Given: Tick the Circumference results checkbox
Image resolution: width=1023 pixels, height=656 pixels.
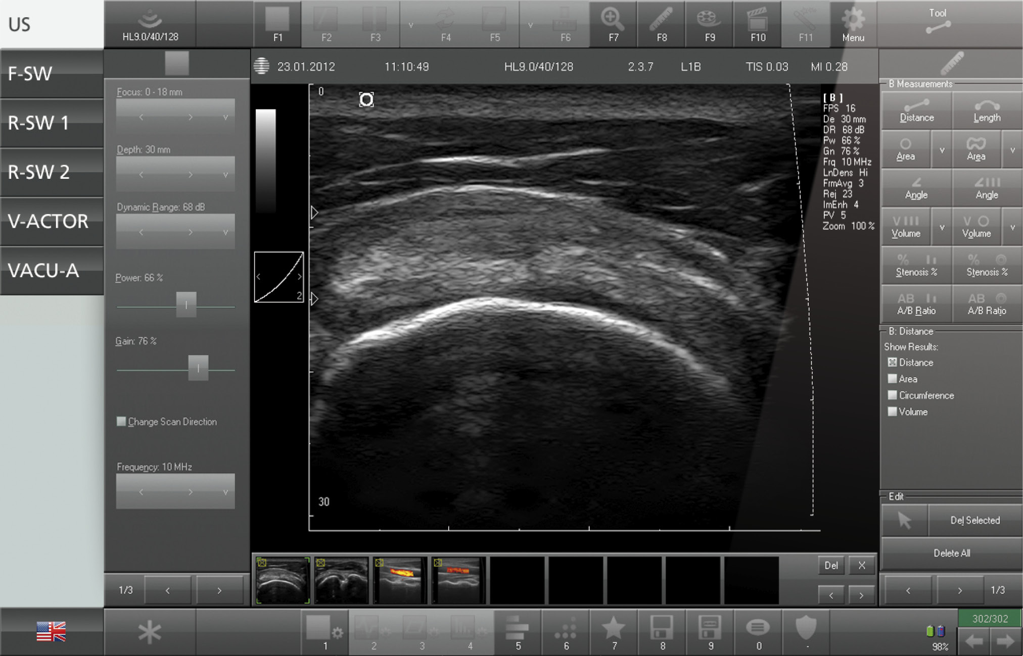Looking at the screenshot, I should (x=893, y=395).
